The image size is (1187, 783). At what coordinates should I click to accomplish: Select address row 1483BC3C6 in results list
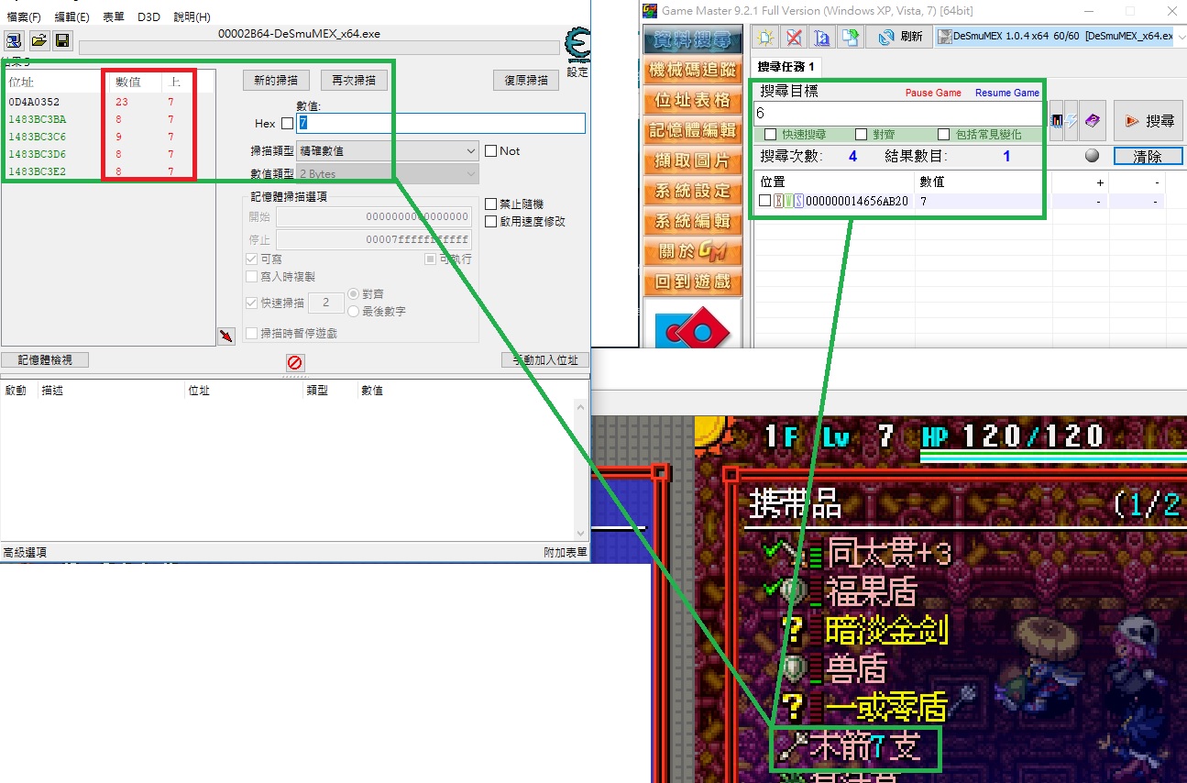tap(38, 137)
